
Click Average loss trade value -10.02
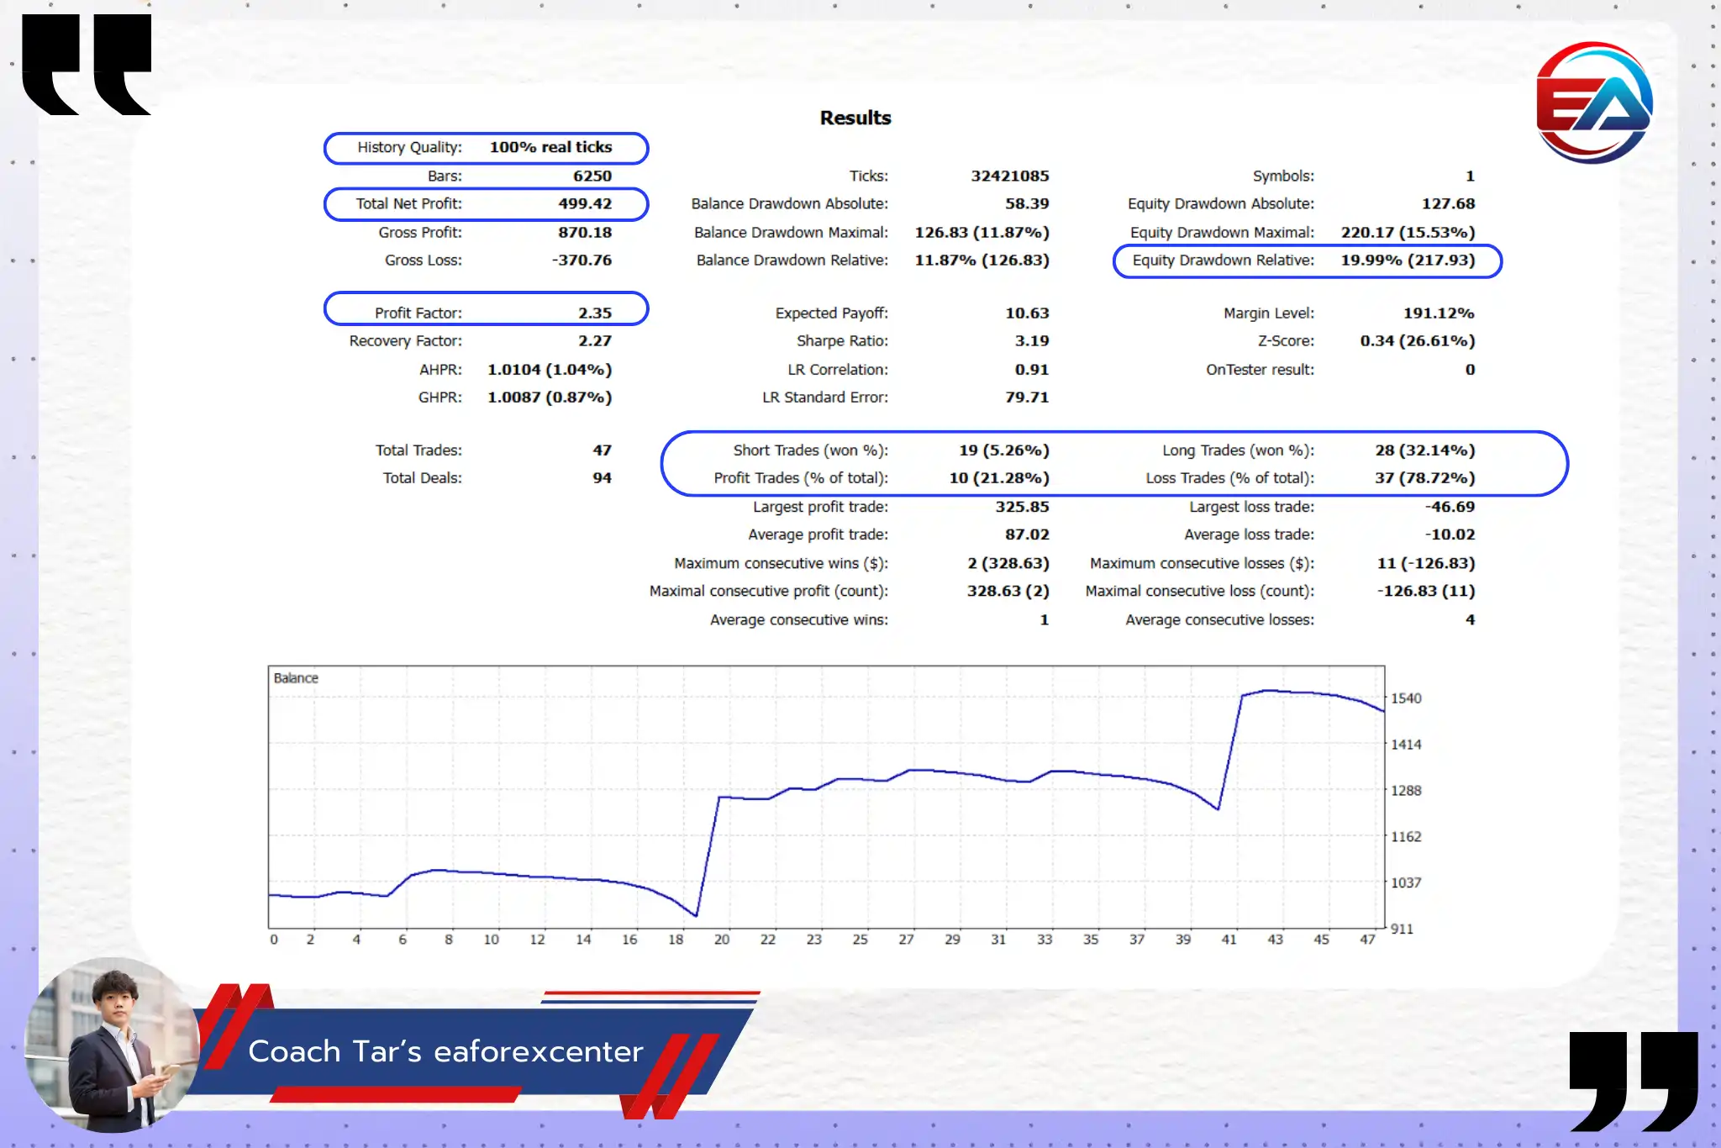[x=1450, y=534]
